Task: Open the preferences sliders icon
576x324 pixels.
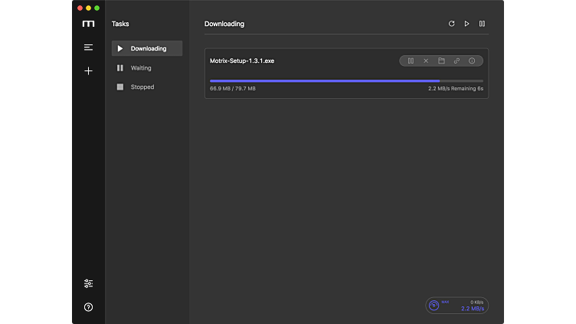Action: (88, 283)
